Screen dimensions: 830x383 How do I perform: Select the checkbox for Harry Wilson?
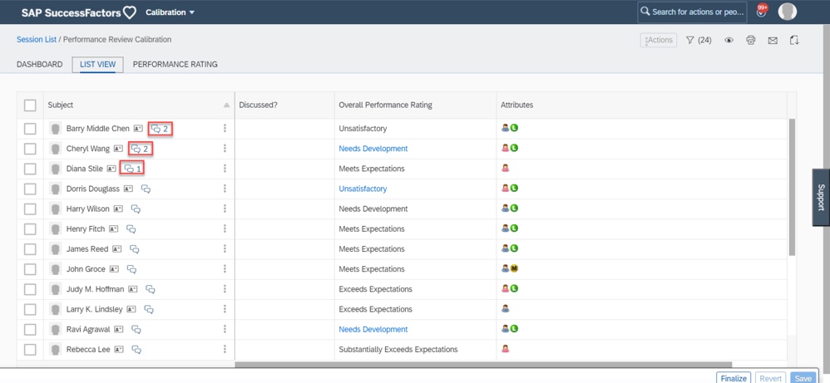click(30, 209)
